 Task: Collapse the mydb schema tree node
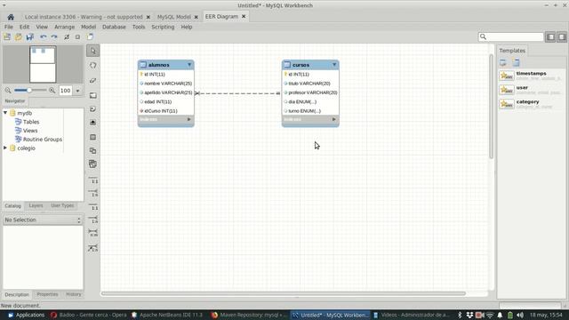[x=5, y=113]
